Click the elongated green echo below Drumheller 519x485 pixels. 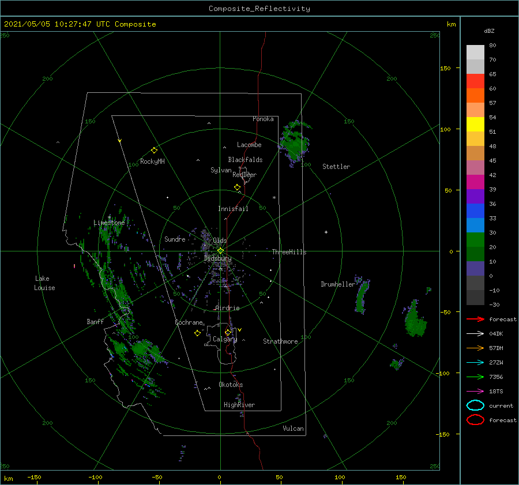(x=362, y=295)
